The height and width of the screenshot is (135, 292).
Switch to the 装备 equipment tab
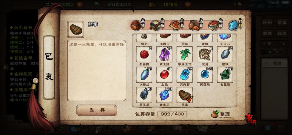click(157, 25)
